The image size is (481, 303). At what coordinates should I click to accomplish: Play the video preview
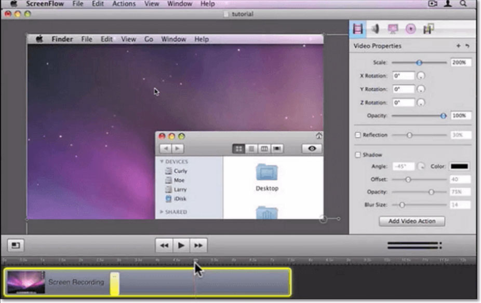(x=181, y=245)
